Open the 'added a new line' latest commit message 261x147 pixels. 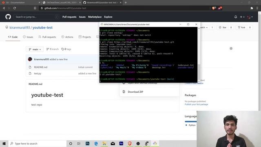58,59
